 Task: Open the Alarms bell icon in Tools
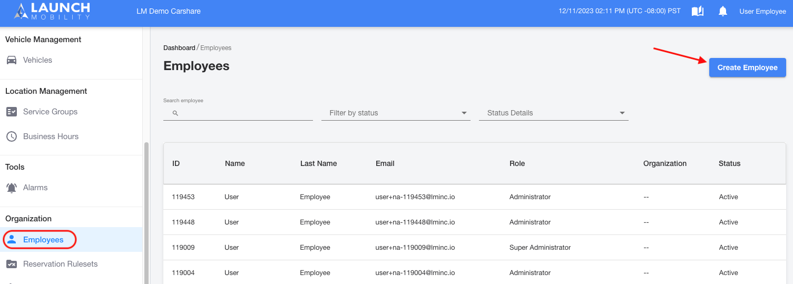[12, 188]
